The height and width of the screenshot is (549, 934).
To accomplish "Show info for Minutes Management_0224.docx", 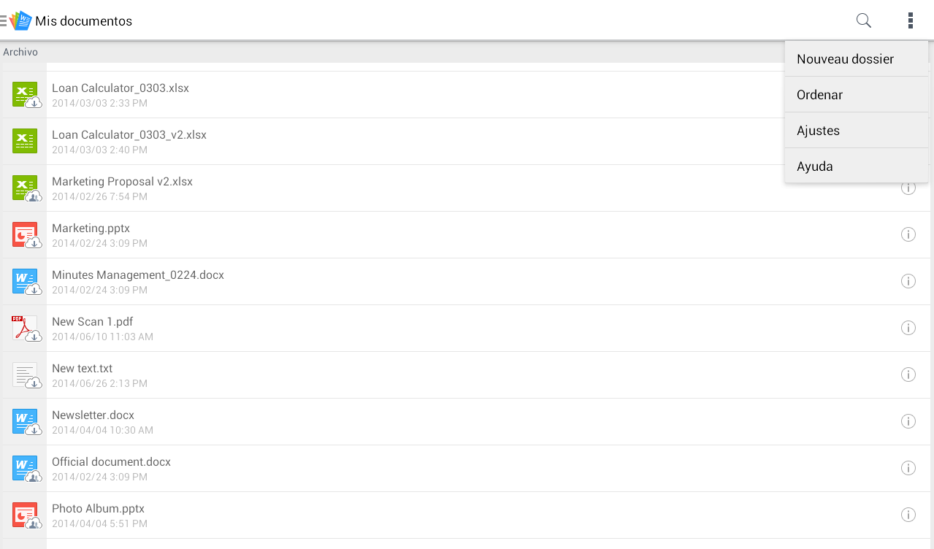I will 908,281.
